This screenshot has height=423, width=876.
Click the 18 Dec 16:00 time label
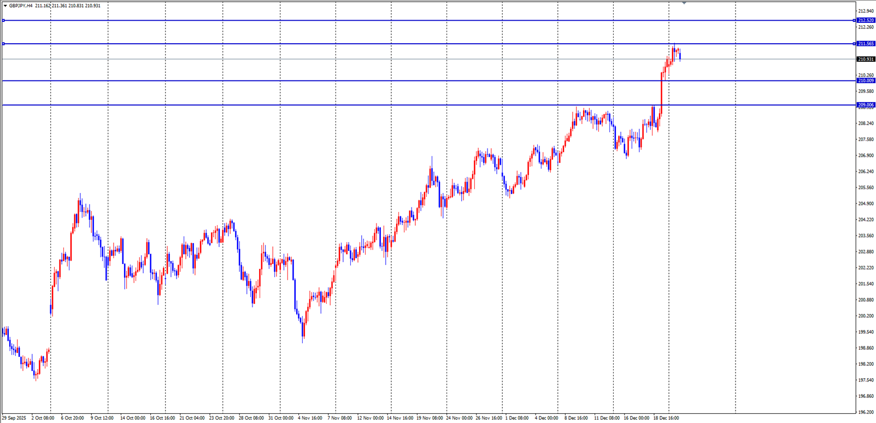click(x=666, y=418)
